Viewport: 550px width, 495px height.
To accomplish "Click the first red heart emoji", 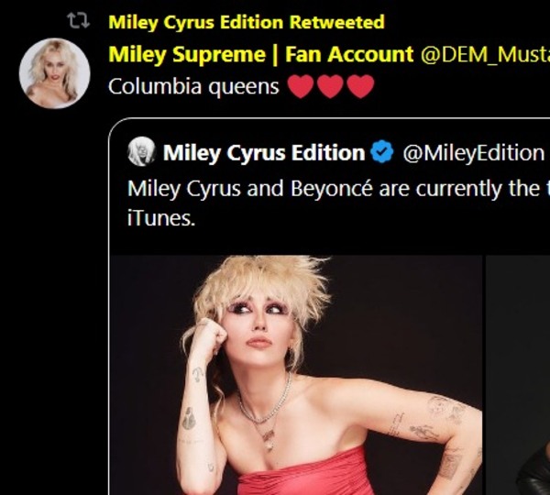I will coord(301,87).
